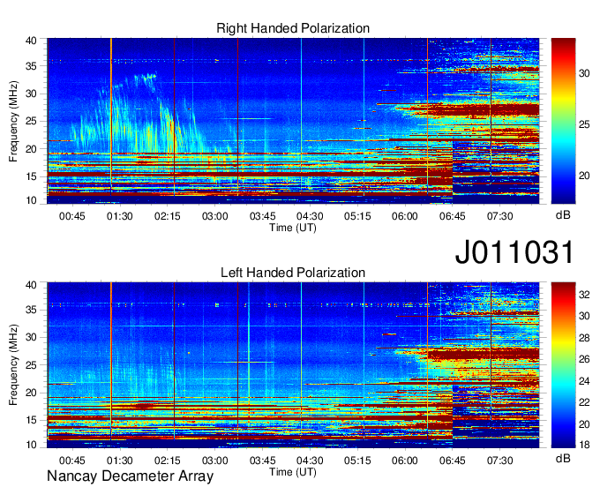Click Frequency (MHz) label of top plot
The width and height of the screenshot is (600, 487).
(13, 121)
